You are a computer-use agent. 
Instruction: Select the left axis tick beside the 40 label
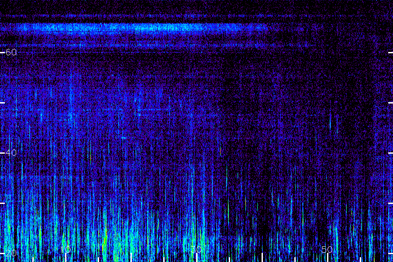[2, 153]
